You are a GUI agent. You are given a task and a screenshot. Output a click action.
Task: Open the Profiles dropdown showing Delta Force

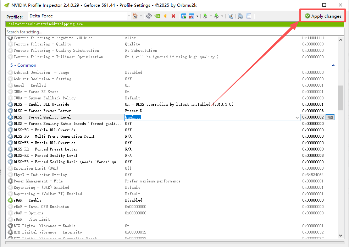pos(129,16)
